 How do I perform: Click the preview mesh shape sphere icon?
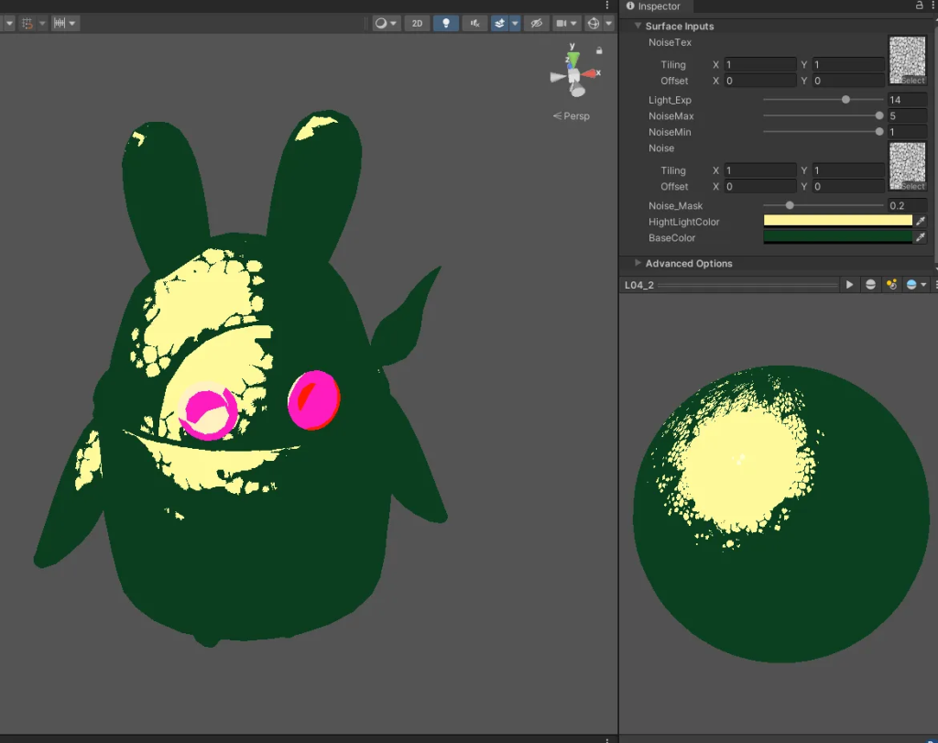point(870,285)
